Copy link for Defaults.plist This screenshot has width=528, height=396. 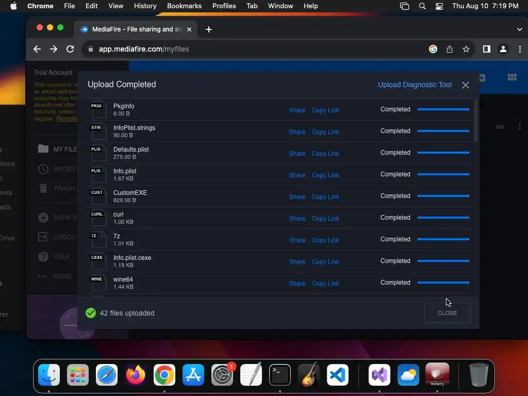coord(325,154)
